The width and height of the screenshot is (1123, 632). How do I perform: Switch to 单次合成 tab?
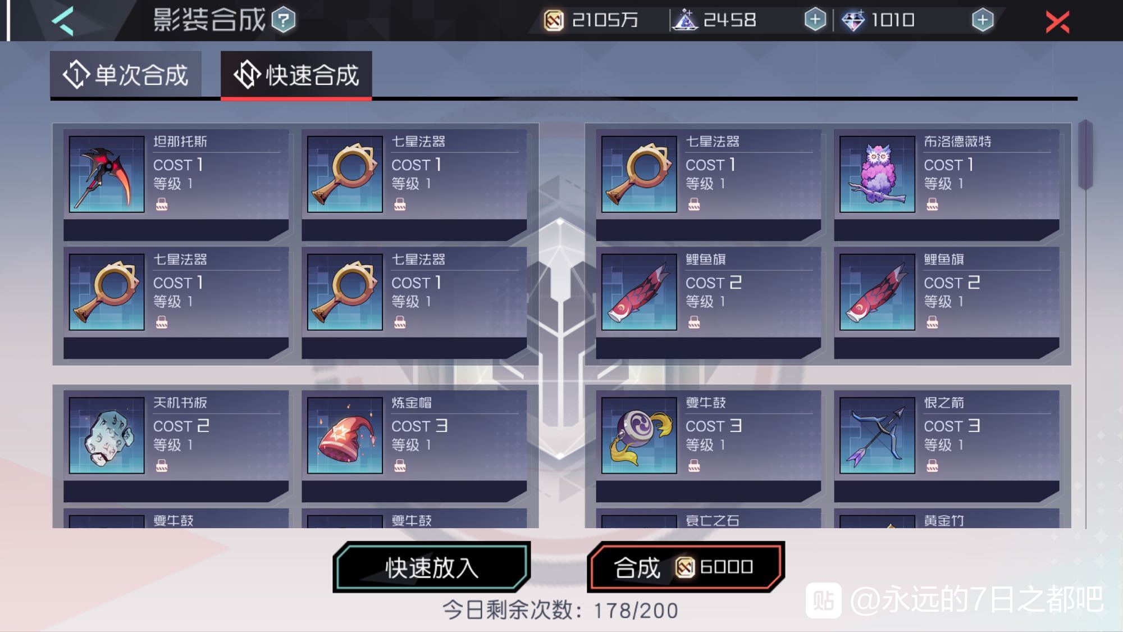pos(126,75)
